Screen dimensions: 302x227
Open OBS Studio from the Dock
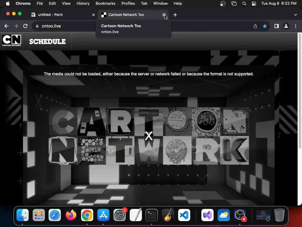click(240, 215)
